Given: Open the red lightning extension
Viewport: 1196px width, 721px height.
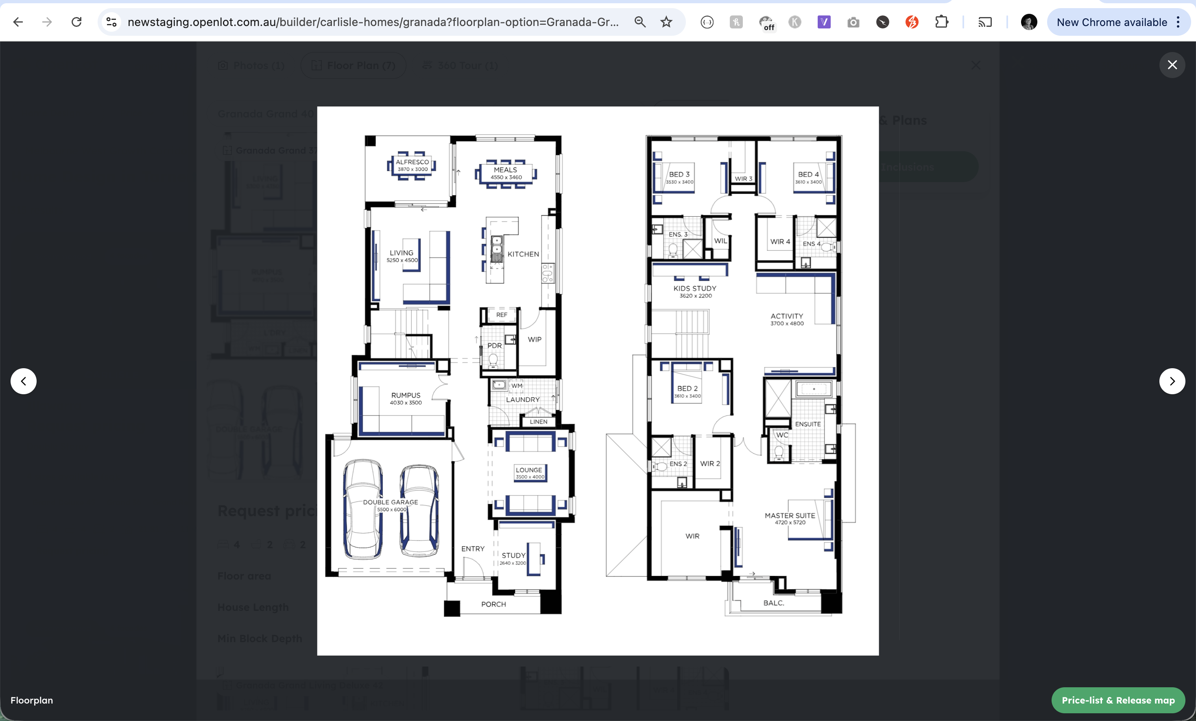Looking at the screenshot, I should (912, 22).
